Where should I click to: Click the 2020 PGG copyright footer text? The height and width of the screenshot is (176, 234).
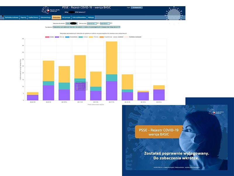177,167
